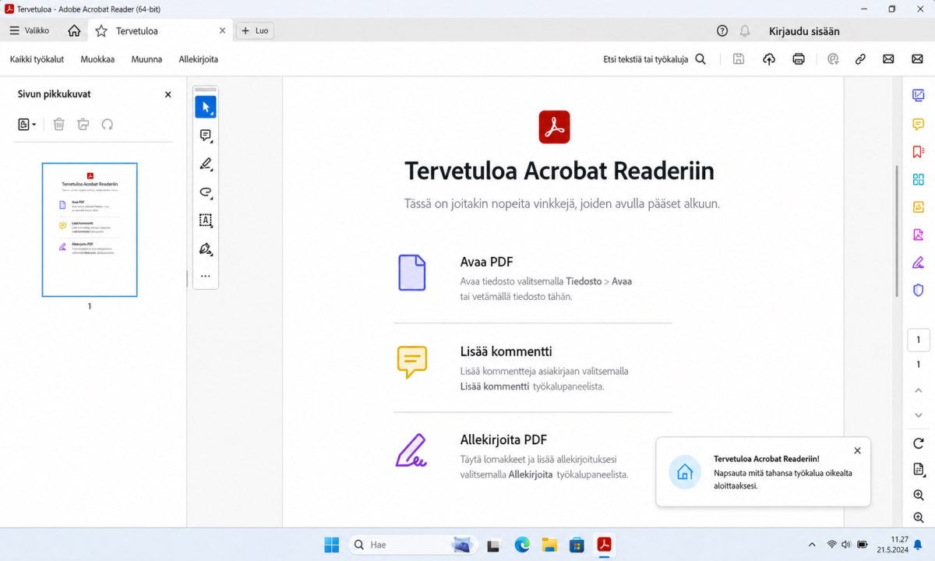Screen dimensions: 935x561
Task: Click the delete page trash icon
Action: tap(59, 124)
